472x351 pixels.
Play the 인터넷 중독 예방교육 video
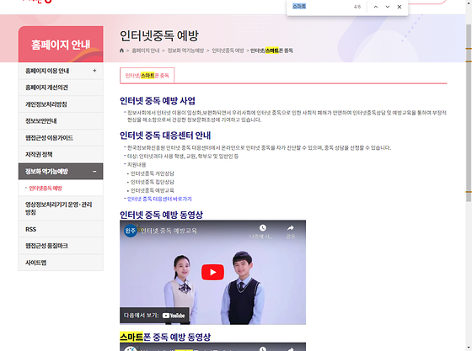tap(212, 272)
